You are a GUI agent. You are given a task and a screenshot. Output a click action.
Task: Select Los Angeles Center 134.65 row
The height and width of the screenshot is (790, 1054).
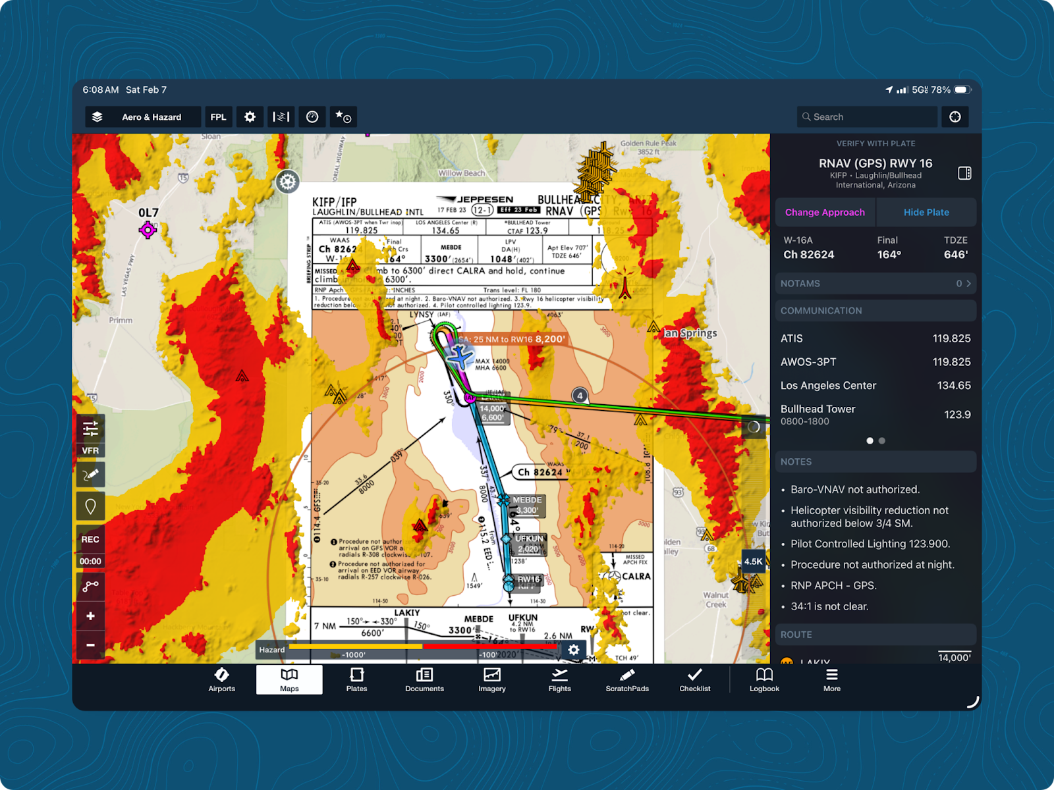coord(876,386)
